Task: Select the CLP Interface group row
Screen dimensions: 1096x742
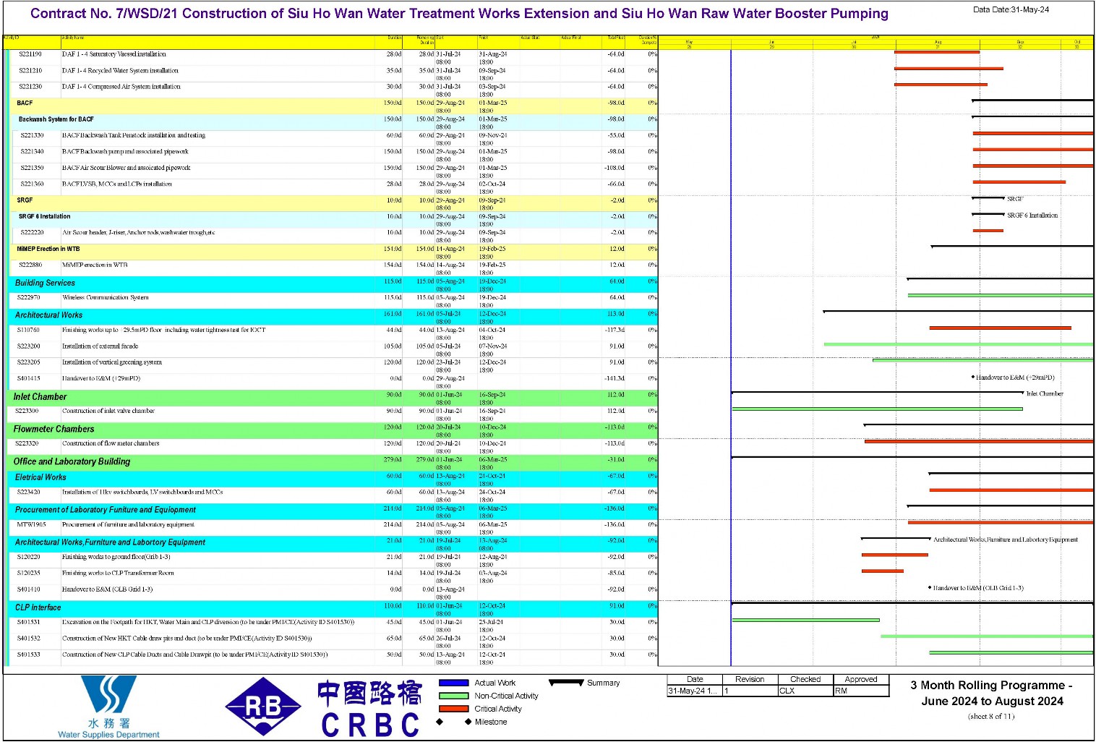Action: [333, 607]
